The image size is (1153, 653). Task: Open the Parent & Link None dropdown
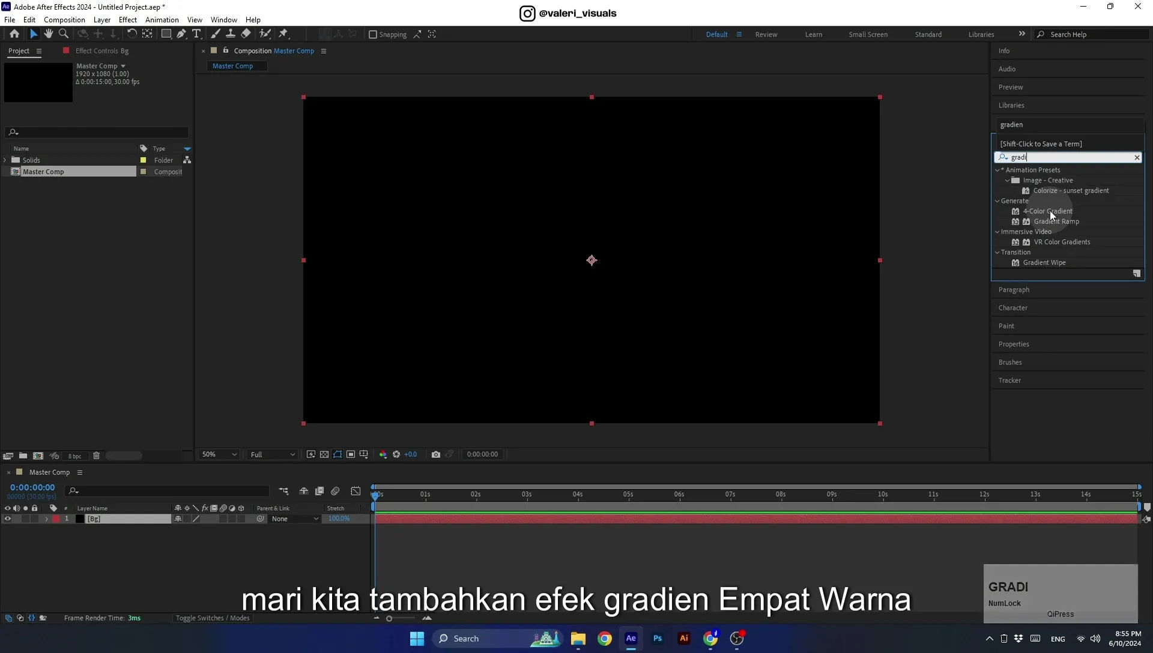pos(294,519)
